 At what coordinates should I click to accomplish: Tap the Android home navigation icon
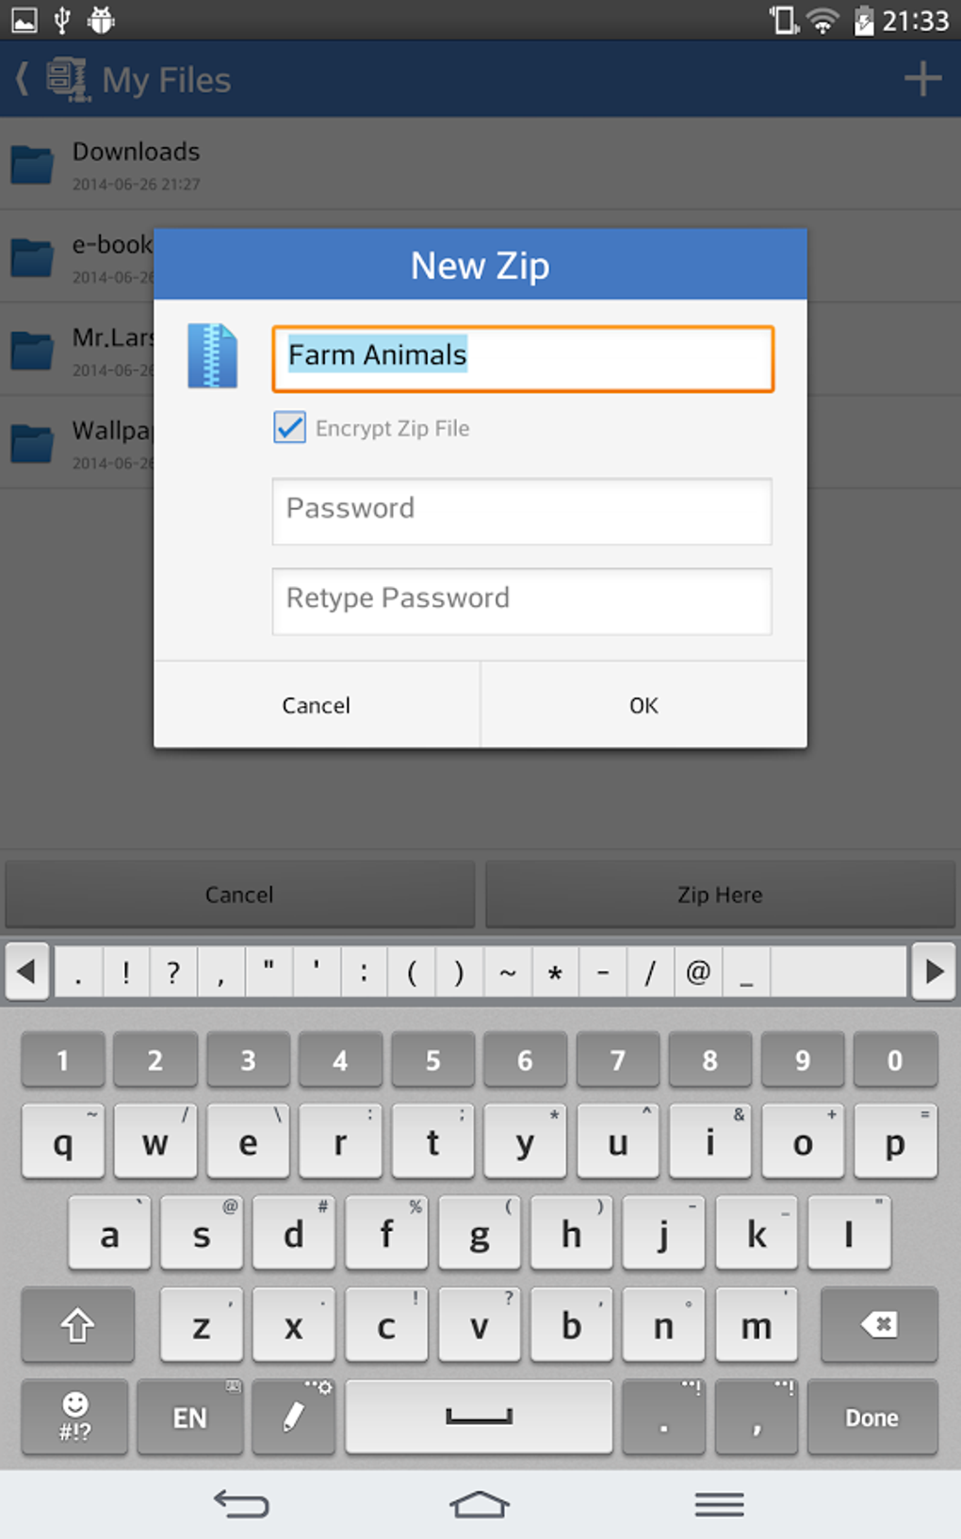pyautogui.click(x=480, y=1504)
